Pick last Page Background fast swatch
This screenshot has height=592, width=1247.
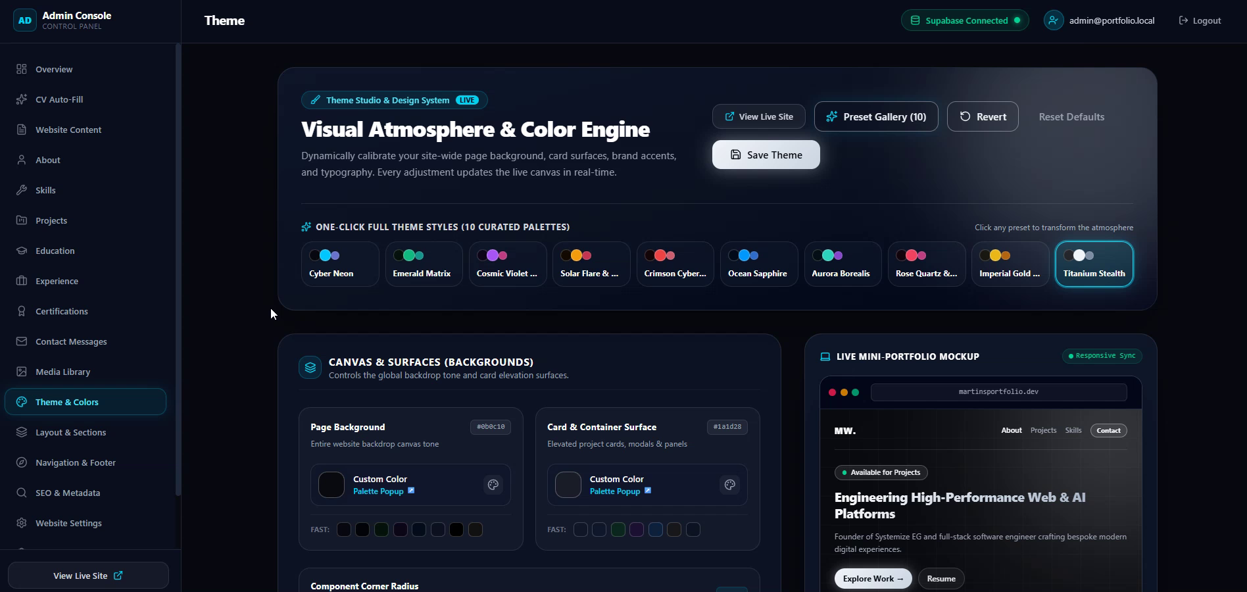[476, 530]
